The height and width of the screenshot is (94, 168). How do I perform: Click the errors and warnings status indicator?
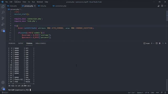(5, 93)
